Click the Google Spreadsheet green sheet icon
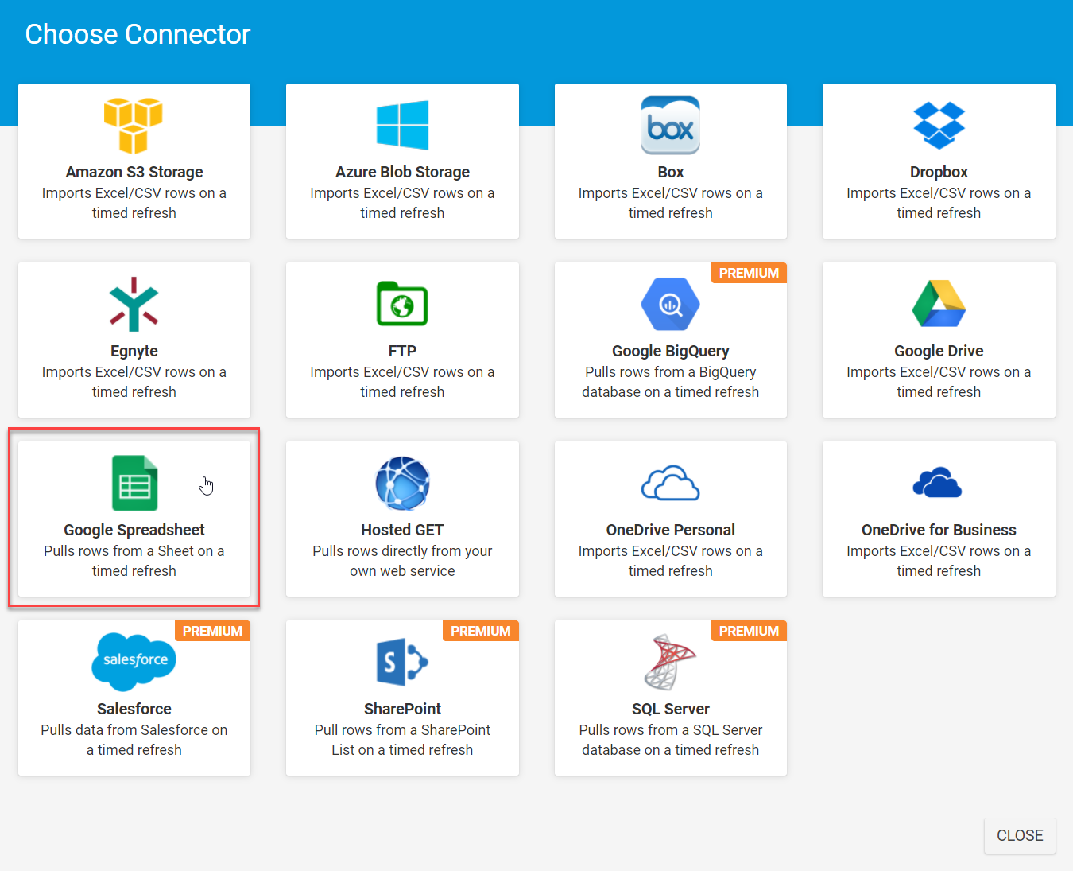This screenshot has width=1073, height=871. point(134,483)
